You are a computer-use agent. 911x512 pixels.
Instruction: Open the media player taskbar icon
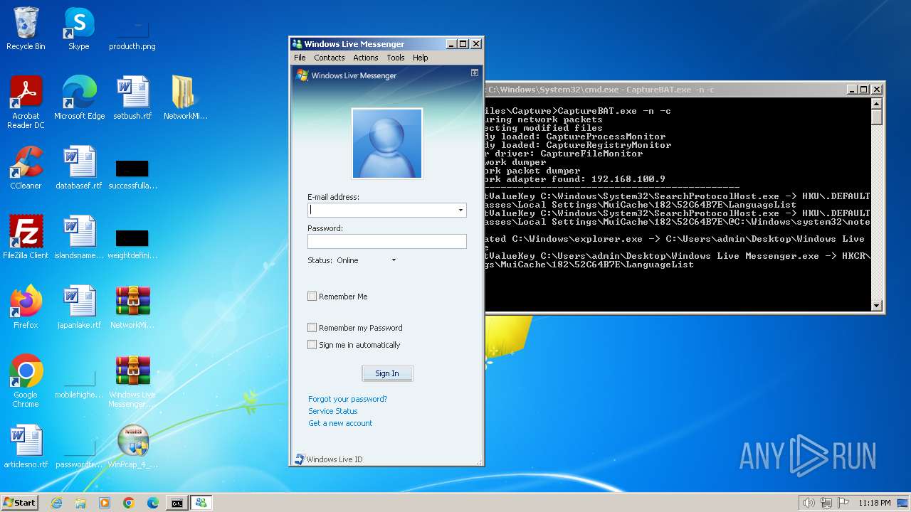point(105,503)
